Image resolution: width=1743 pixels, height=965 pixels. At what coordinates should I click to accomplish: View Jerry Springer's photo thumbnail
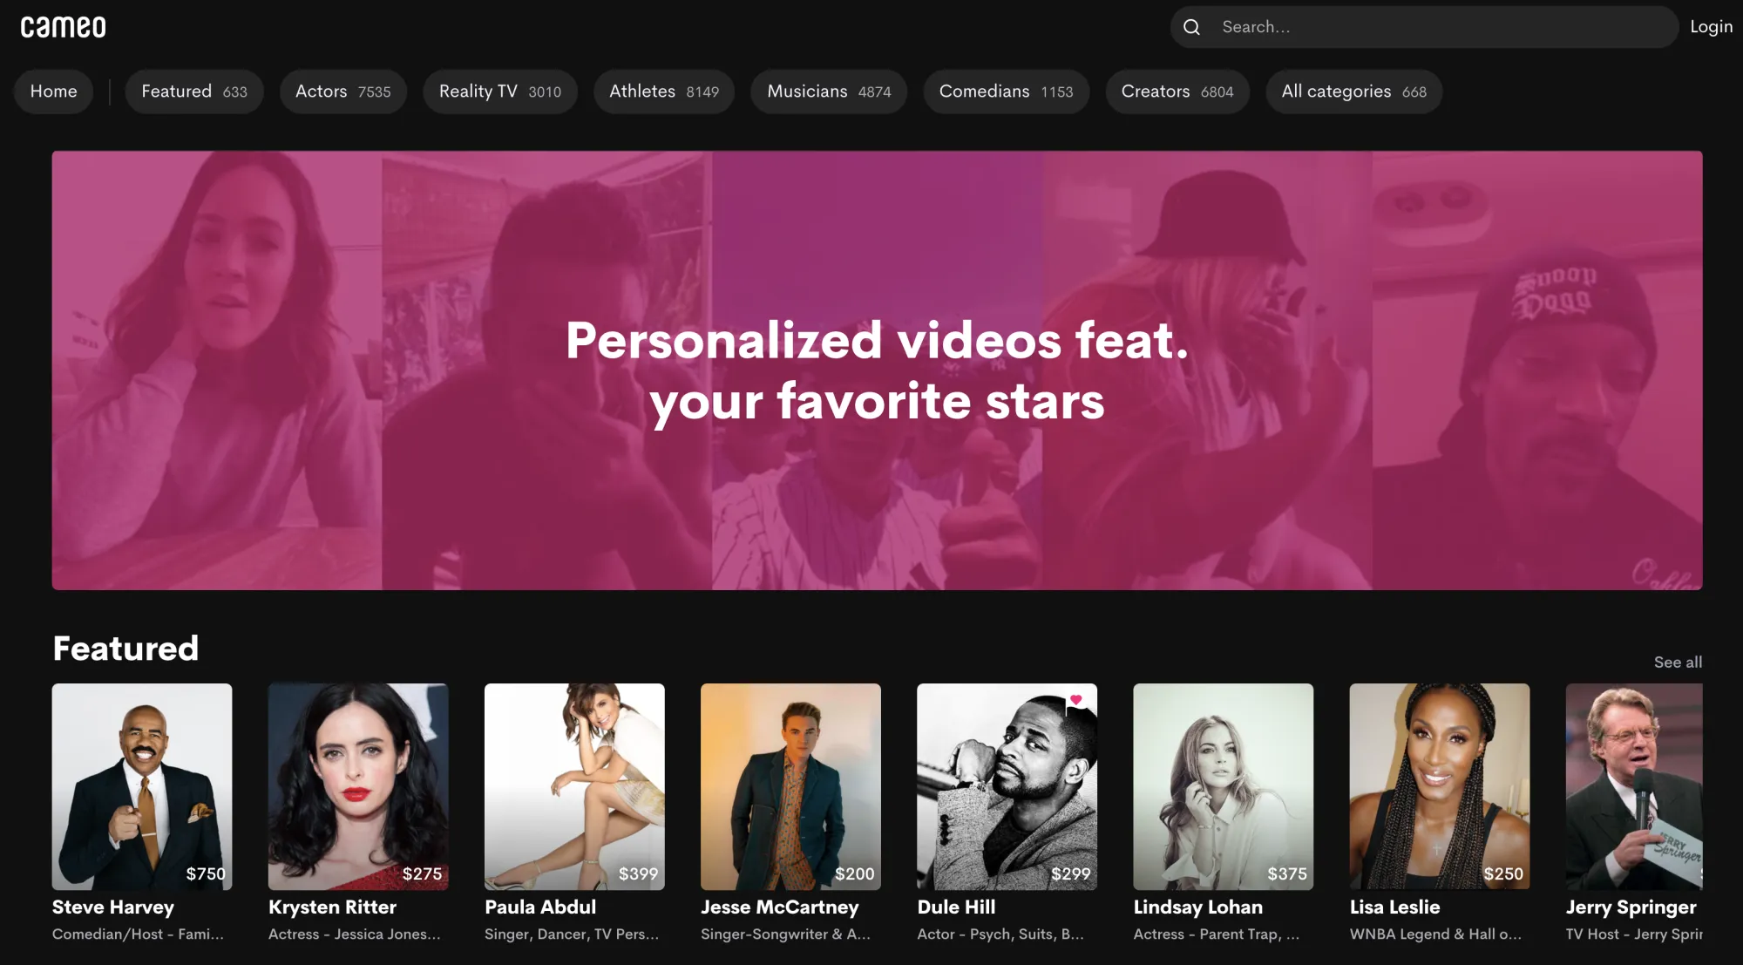click(x=1634, y=786)
